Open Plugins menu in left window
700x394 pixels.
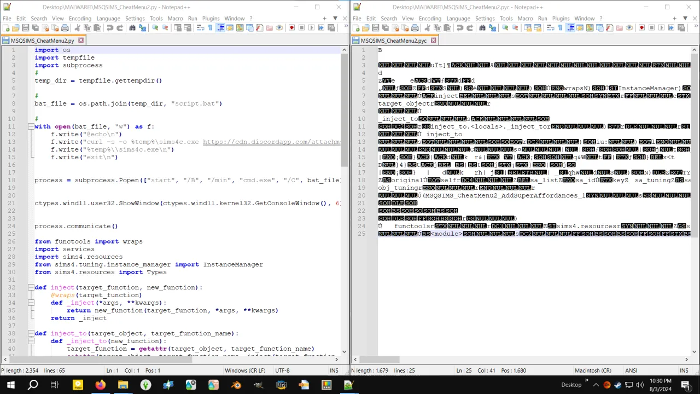coord(211,19)
